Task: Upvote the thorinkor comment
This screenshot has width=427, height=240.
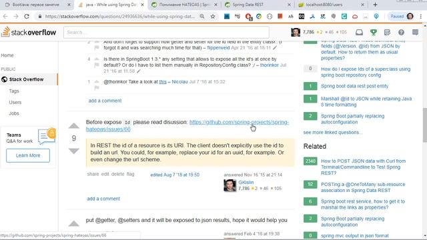Action: pyautogui.click(x=97, y=59)
